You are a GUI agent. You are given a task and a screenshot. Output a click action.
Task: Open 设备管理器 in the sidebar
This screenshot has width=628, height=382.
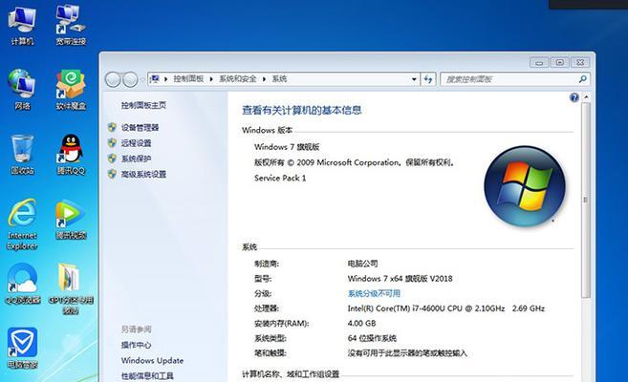click(x=140, y=128)
